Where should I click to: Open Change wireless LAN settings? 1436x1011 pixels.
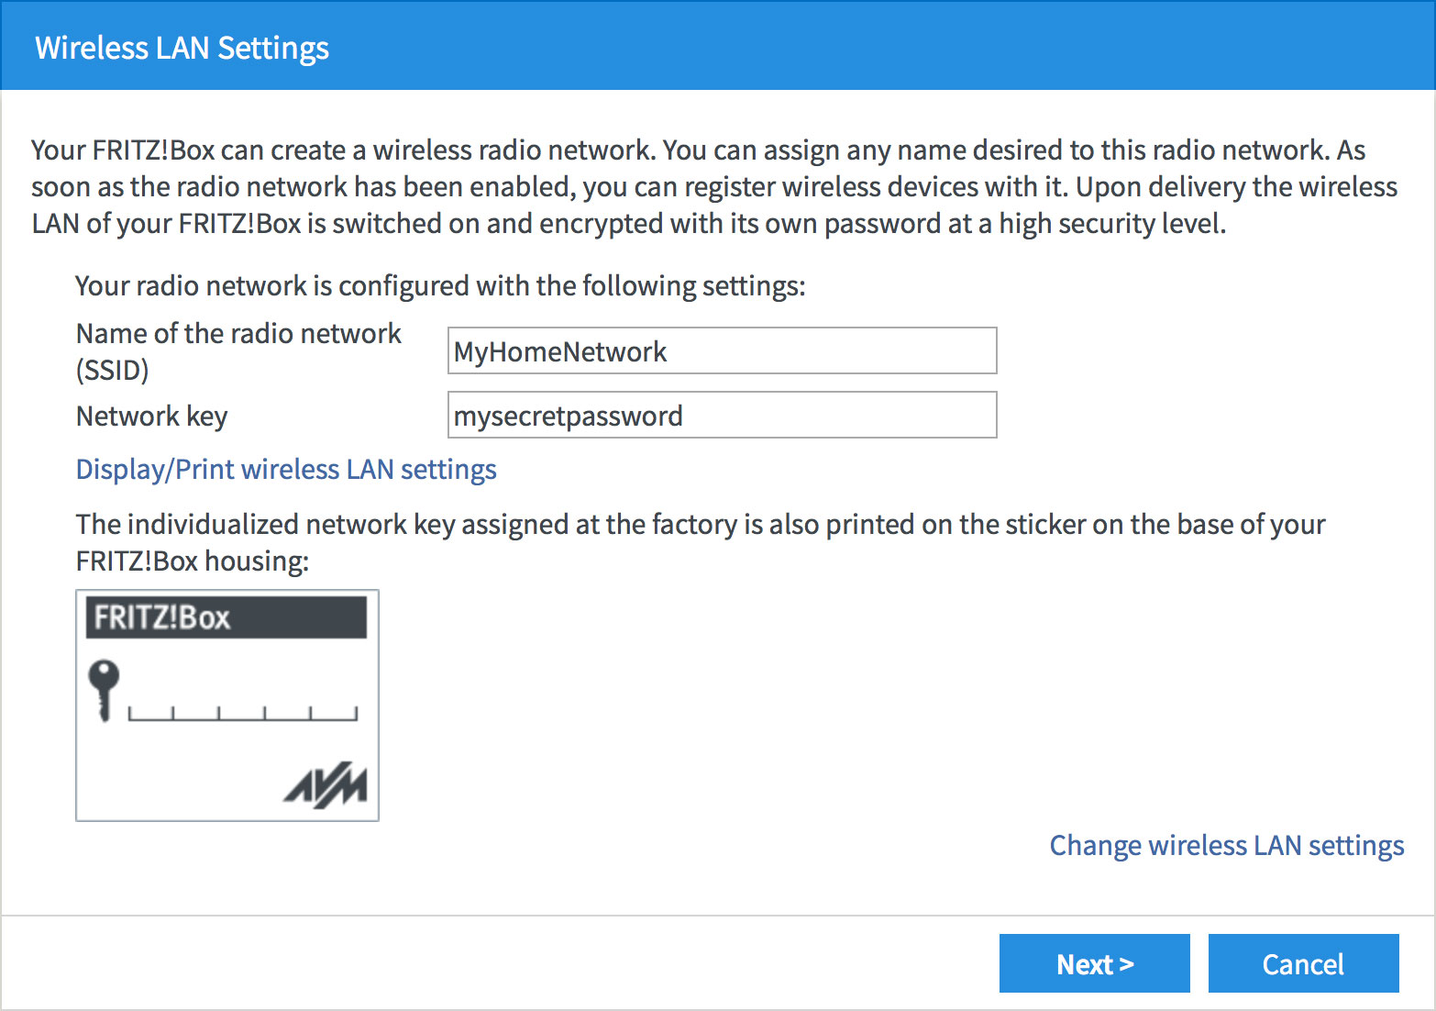click(x=1226, y=845)
